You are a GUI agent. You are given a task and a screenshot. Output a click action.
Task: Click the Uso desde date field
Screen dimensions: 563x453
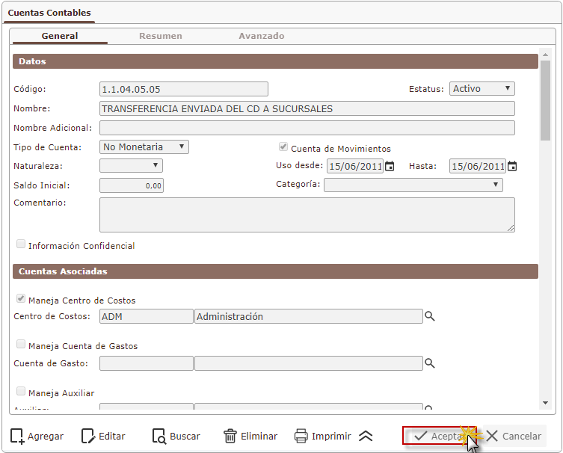click(354, 166)
